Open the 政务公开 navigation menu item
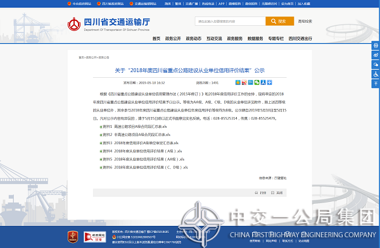Viewport: 380px width, 248px height. (173, 39)
